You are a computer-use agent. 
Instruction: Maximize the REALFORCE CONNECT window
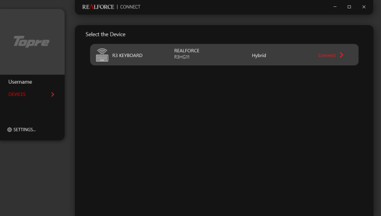349,7
